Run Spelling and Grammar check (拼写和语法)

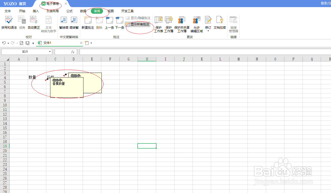click(x=9, y=23)
